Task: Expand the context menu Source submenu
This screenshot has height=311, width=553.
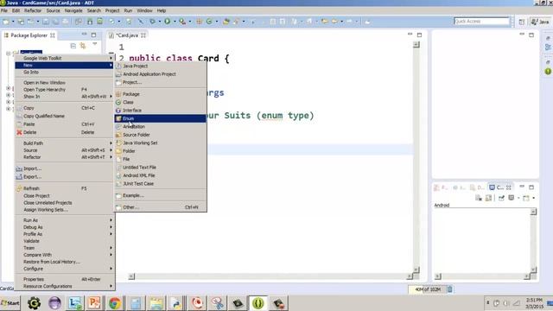Action: coord(65,150)
